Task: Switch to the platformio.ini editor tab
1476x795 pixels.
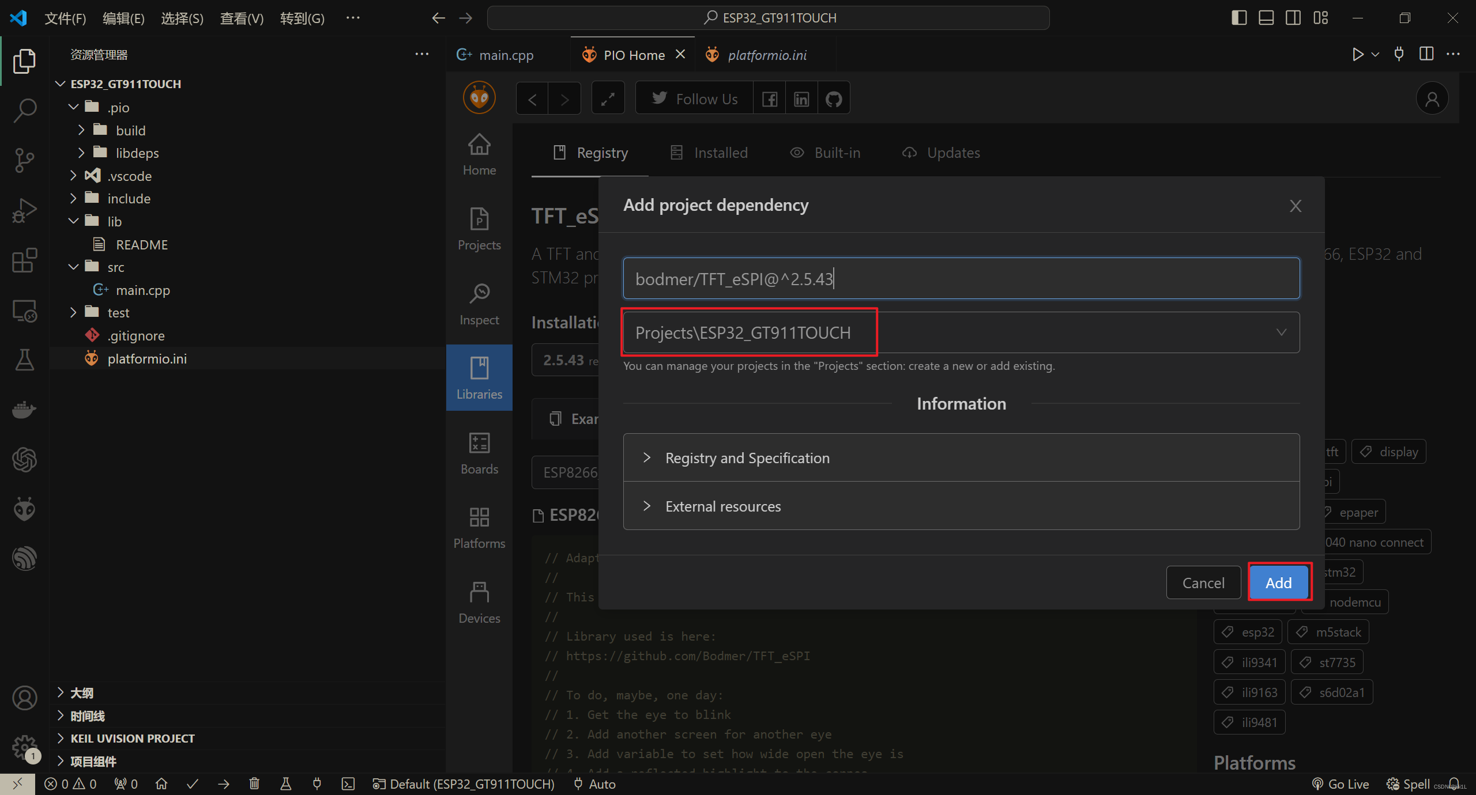Action: click(x=767, y=55)
